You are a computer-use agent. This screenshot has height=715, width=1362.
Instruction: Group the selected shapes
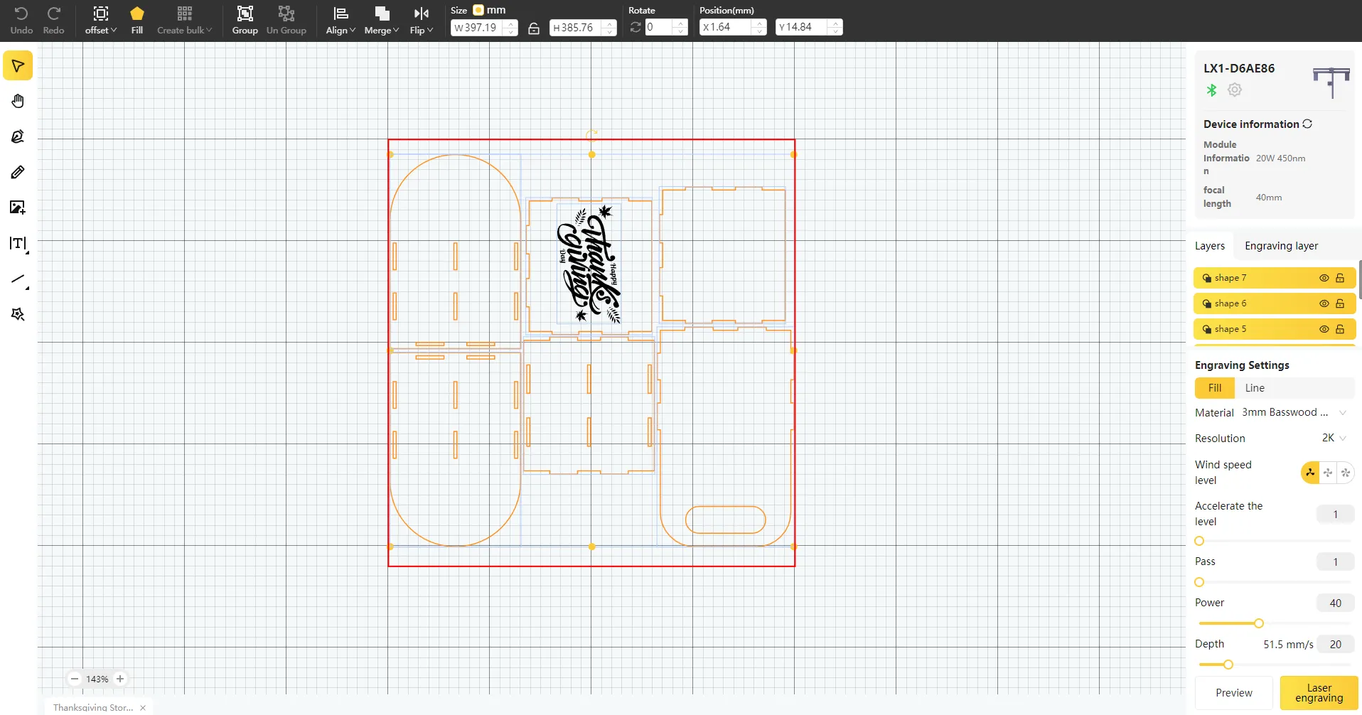pos(245,20)
